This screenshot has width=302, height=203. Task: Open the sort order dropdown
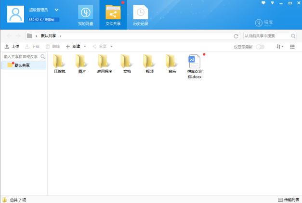click(x=280, y=47)
